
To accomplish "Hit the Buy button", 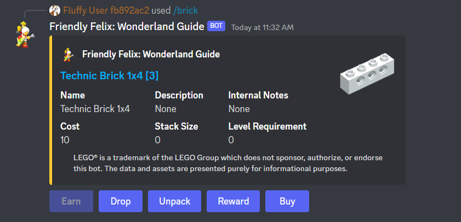I will tap(287, 201).
